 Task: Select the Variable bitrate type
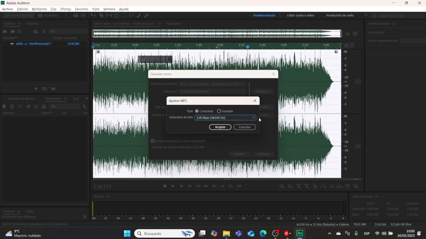219,111
